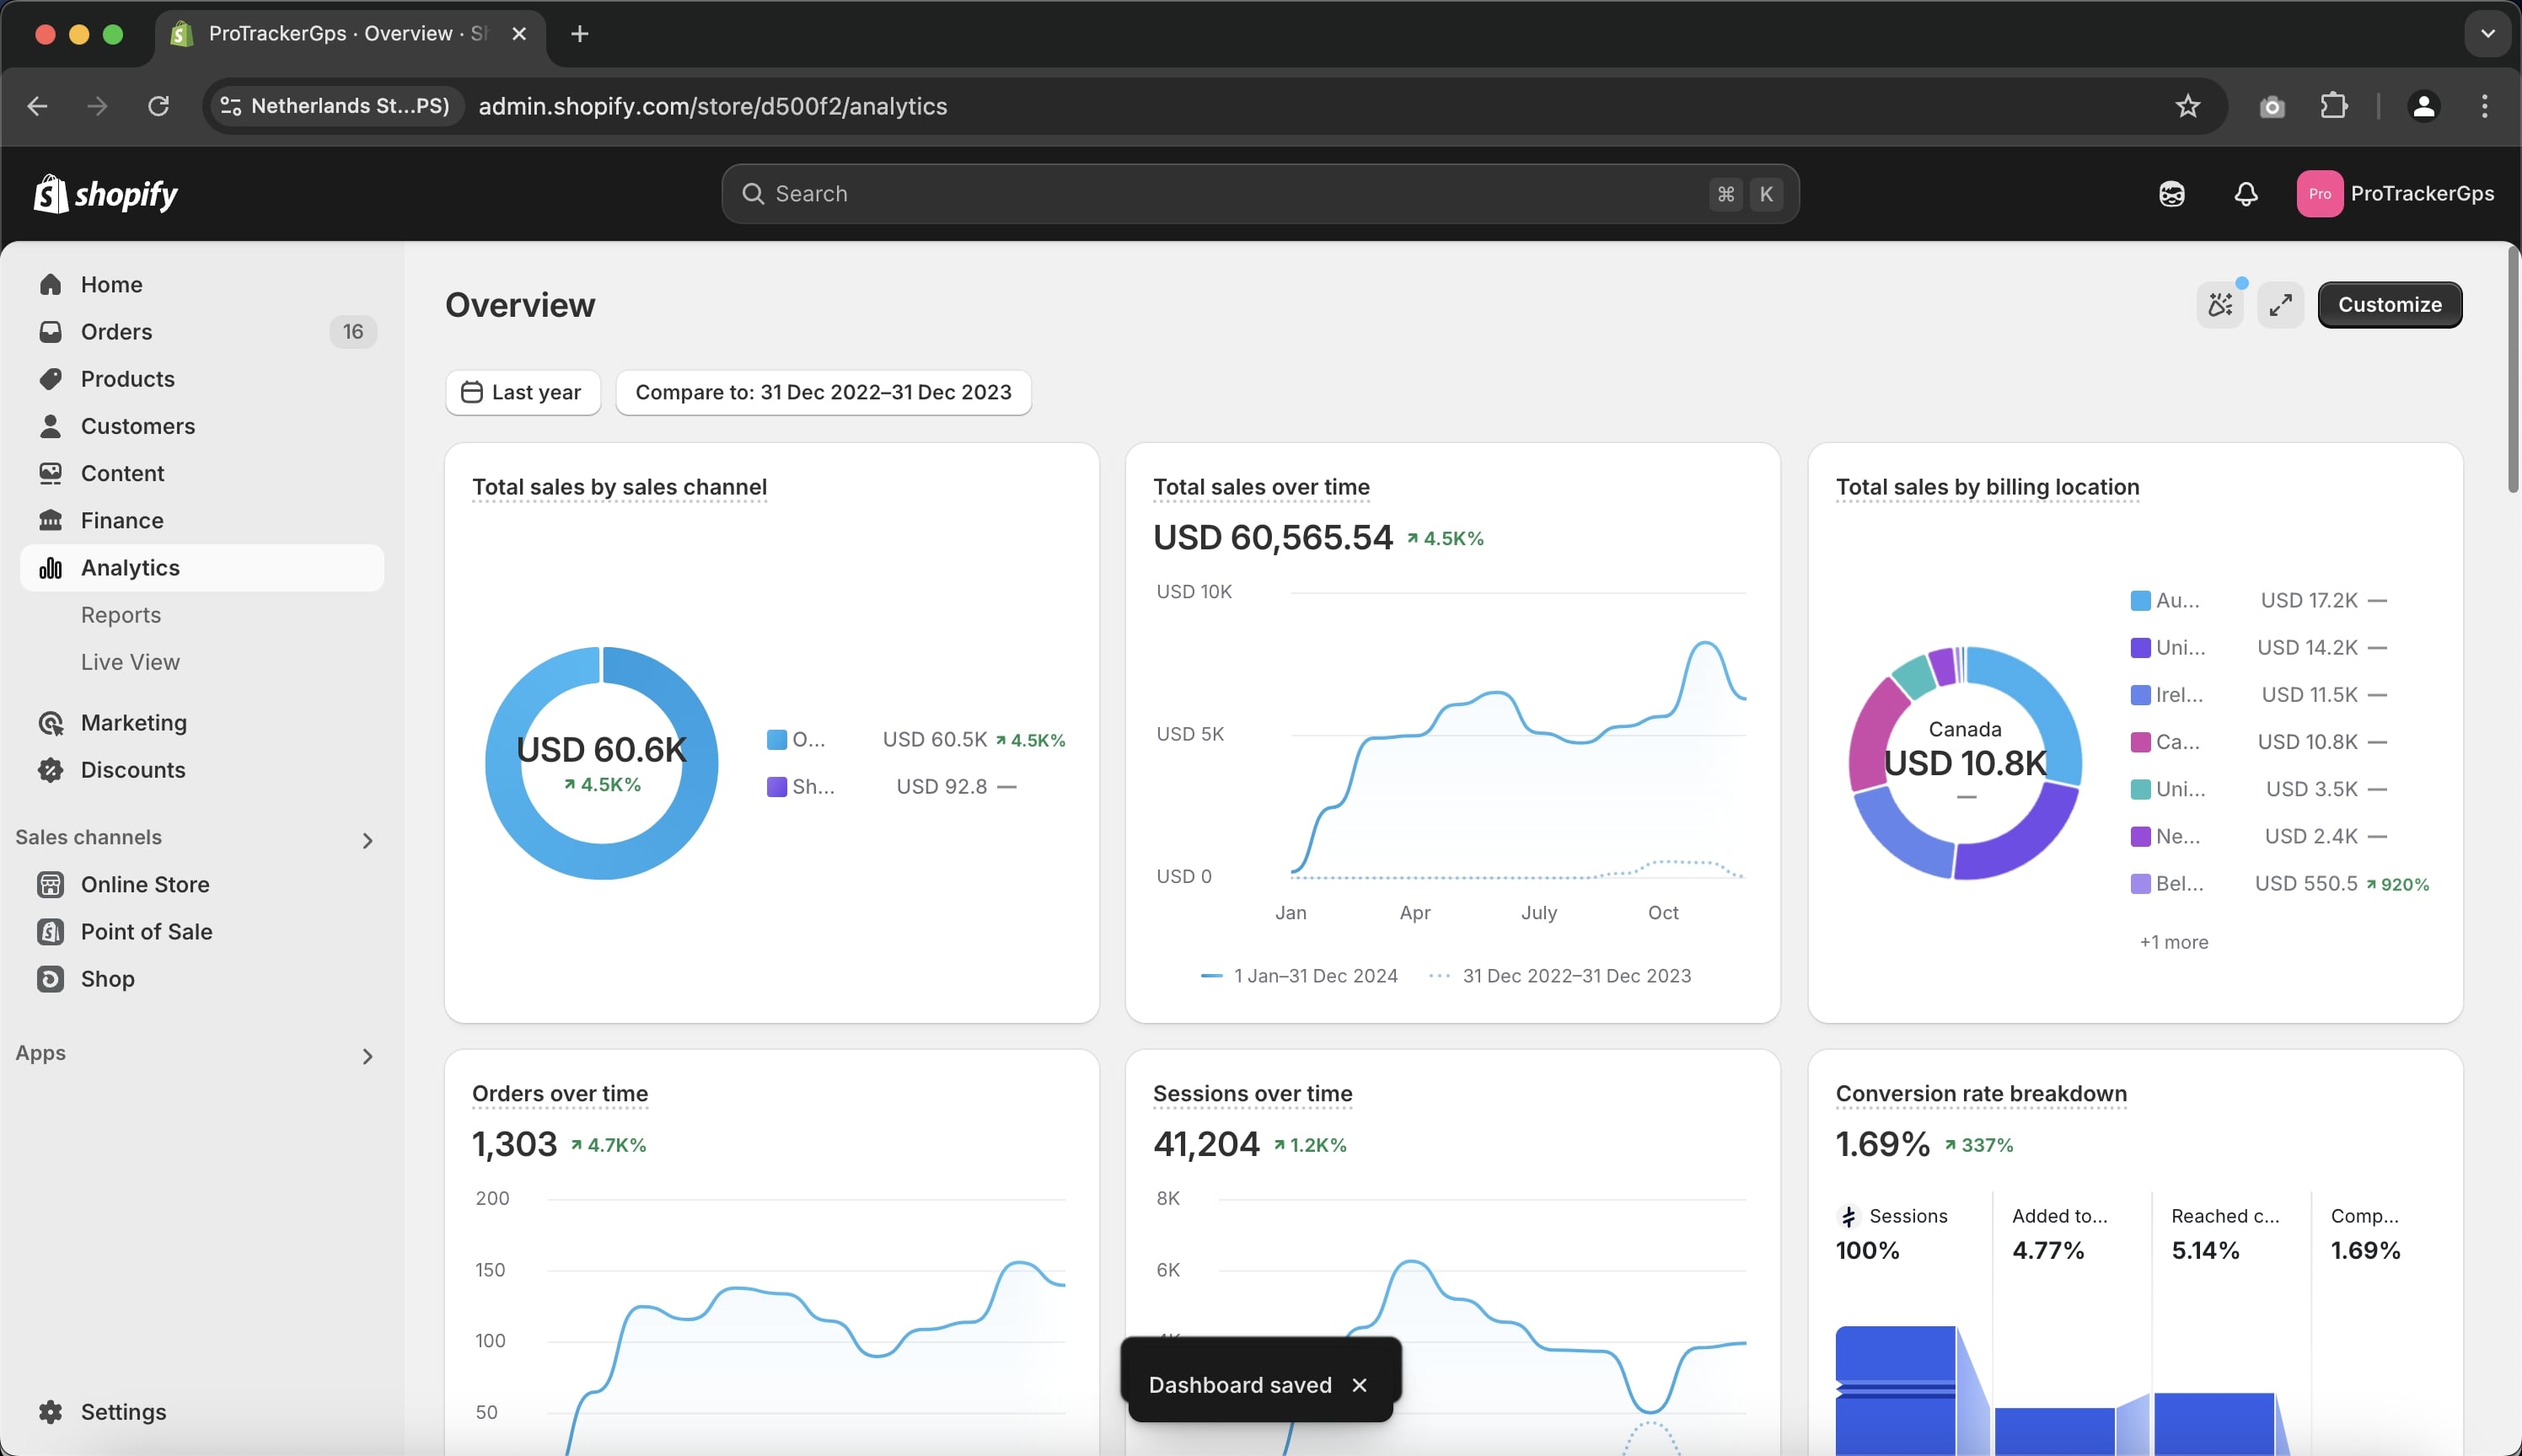Click the fullscreen expand icon near Customize
This screenshot has height=1456, width=2522.
coord(2282,304)
